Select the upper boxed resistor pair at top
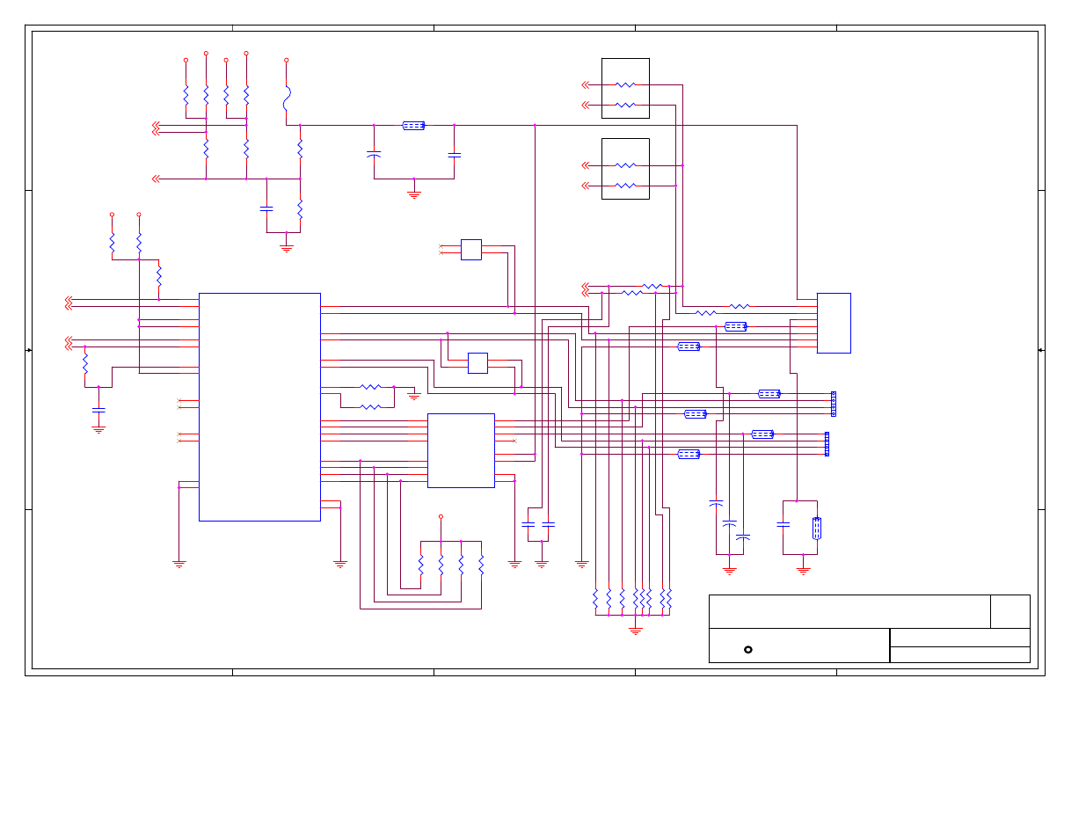Viewport: 1086px width, 839px height. tap(625, 88)
